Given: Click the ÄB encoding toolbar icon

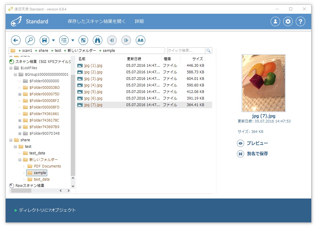Looking at the screenshot, I should (141, 40).
